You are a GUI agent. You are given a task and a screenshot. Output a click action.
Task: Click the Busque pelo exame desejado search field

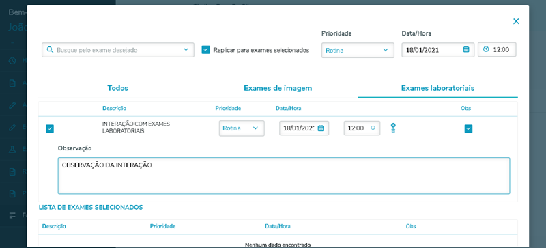pos(117,50)
